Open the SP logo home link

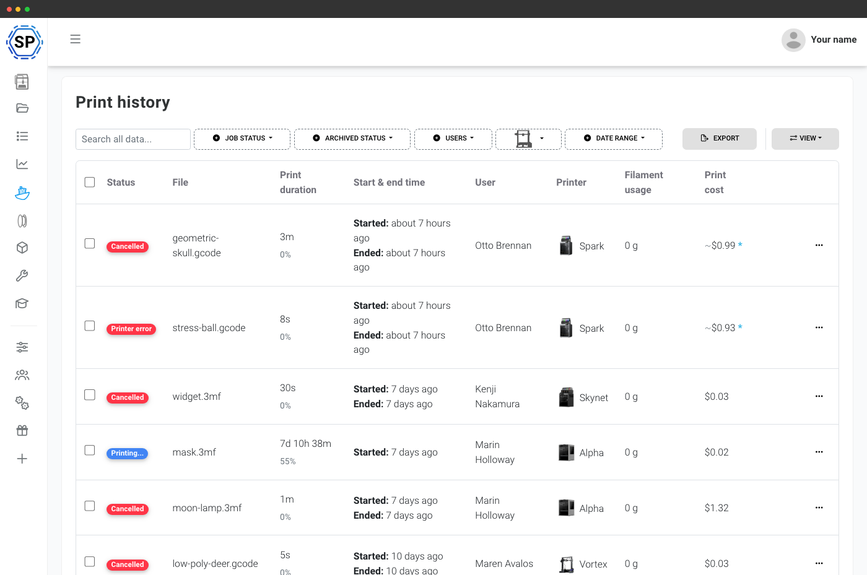24,42
